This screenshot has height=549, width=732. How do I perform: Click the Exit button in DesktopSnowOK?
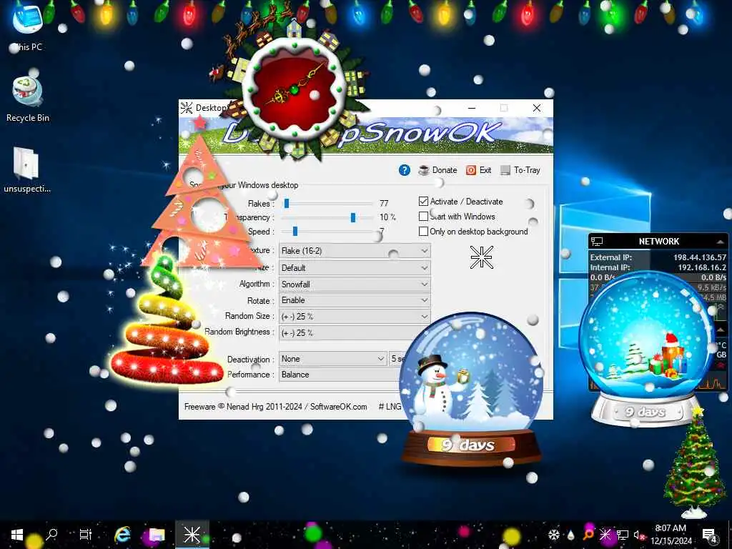pos(478,170)
